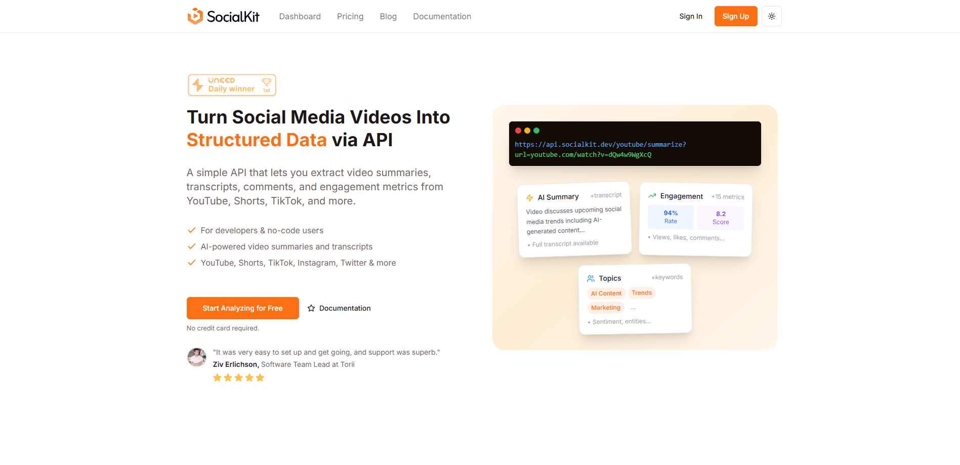960x465 pixels.
Task: Click Start Analyzing for Free button
Action: [242, 308]
